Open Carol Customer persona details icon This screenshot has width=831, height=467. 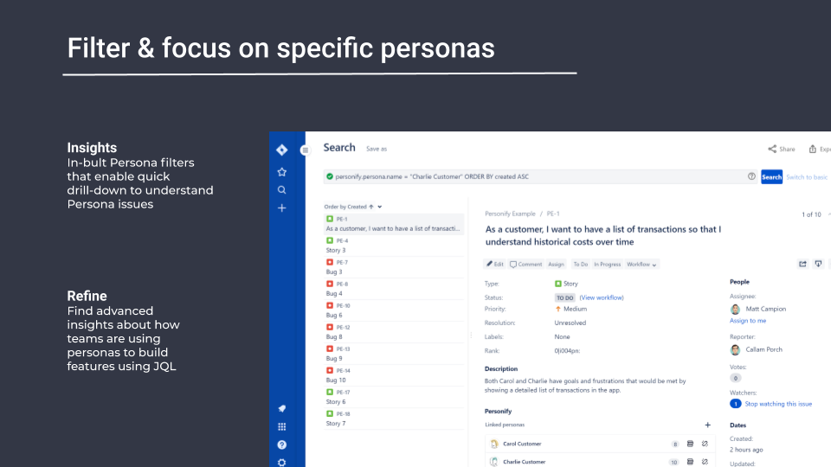pos(690,444)
